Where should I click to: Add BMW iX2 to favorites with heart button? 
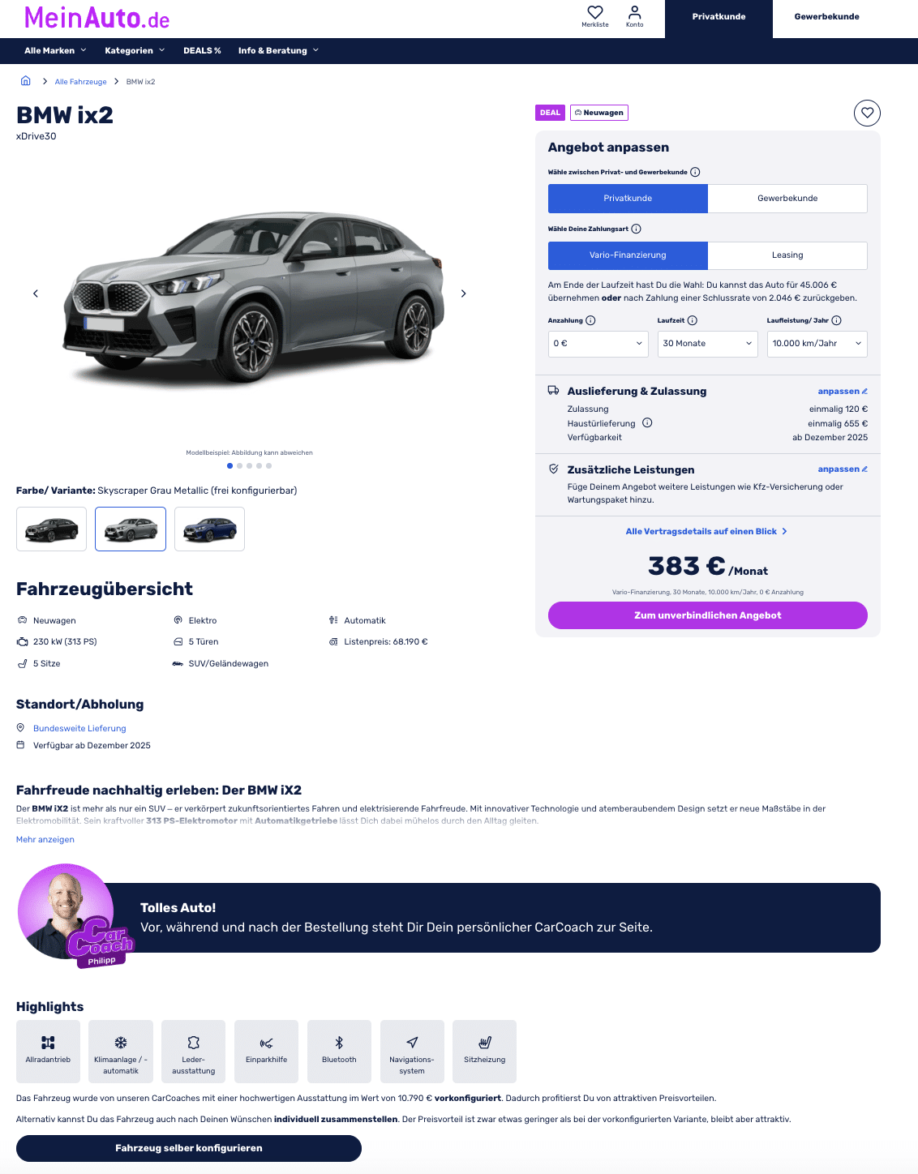[x=867, y=113]
